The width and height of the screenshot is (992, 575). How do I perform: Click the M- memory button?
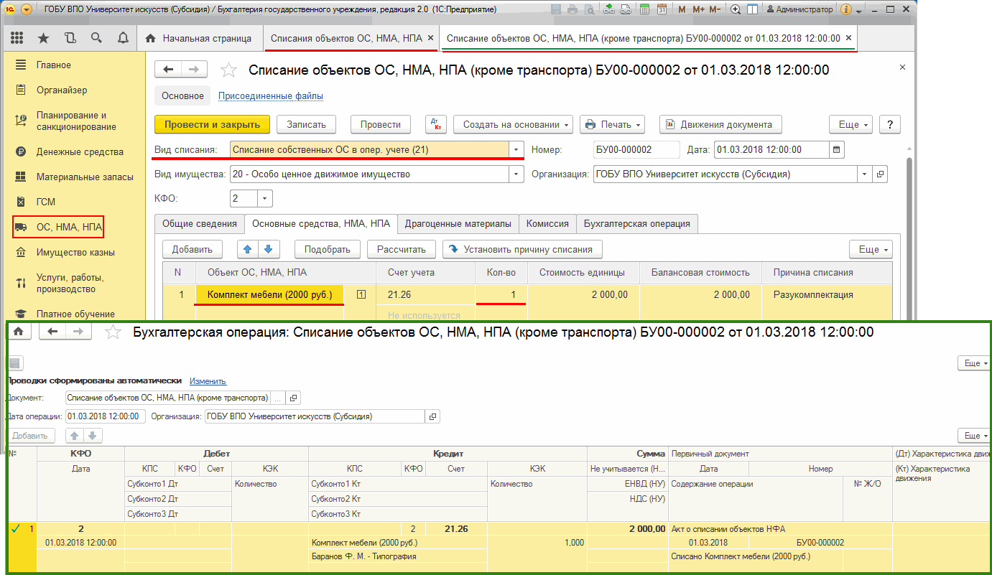coord(715,9)
